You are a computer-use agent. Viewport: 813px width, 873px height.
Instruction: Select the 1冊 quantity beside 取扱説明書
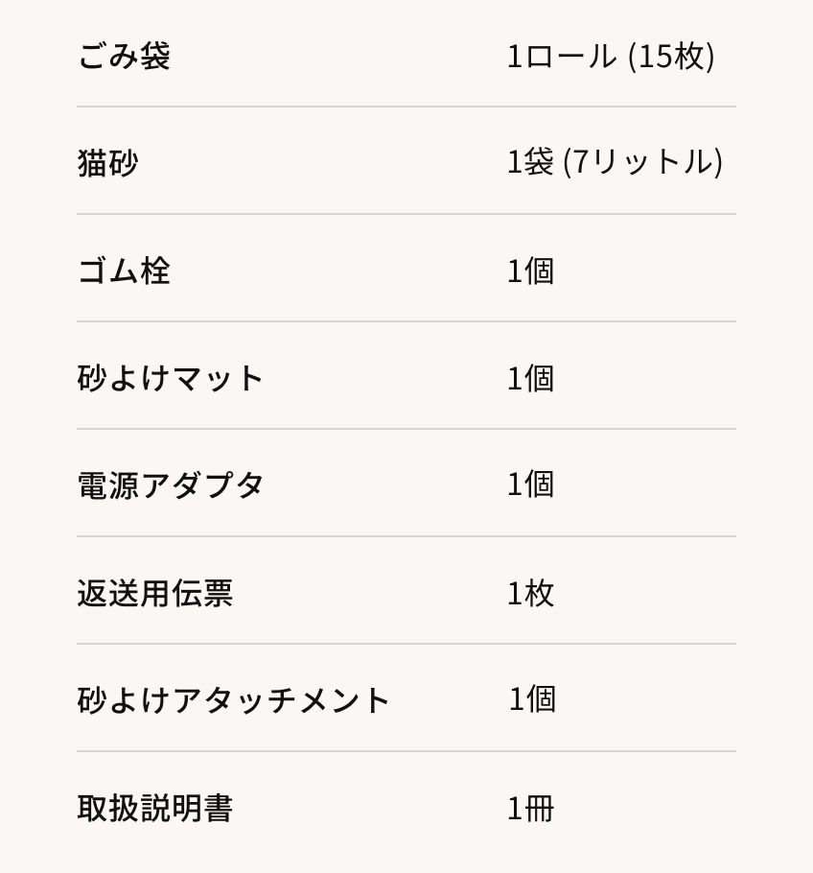click(x=530, y=808)
